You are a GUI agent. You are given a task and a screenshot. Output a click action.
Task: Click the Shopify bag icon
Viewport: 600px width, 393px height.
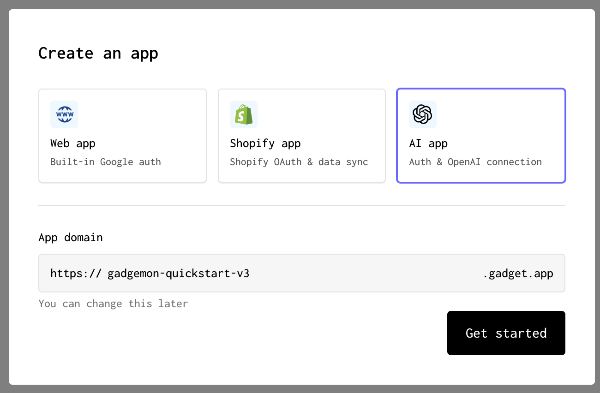(x=244, y=114)
